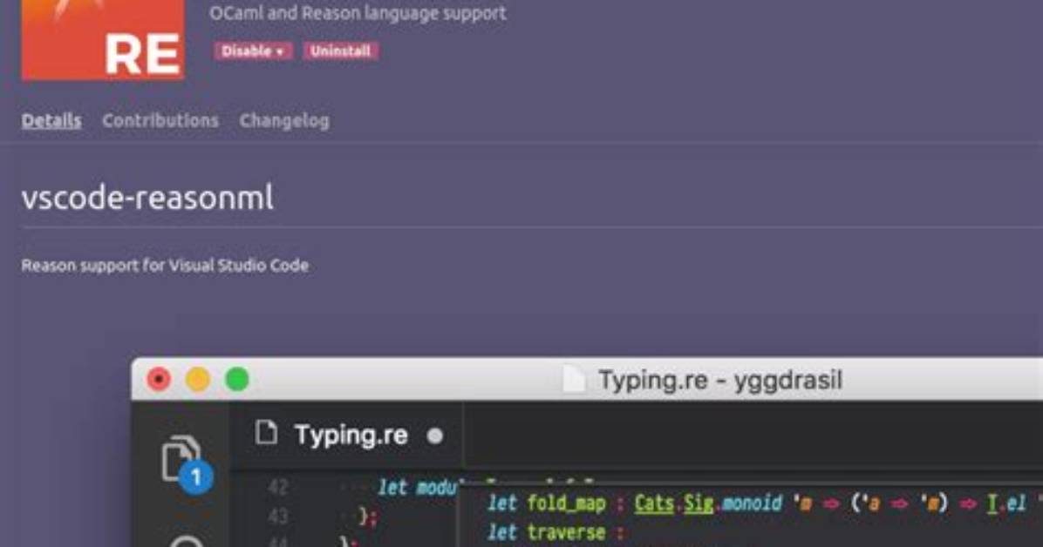Click the file icon on Typing.re tab

click(266, 434)
